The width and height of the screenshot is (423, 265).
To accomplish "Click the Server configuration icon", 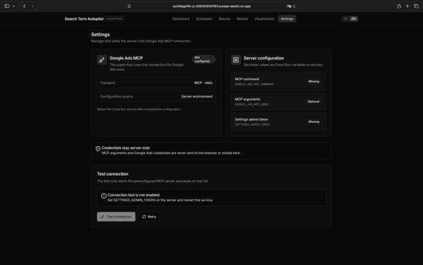I will coord(236,60).
